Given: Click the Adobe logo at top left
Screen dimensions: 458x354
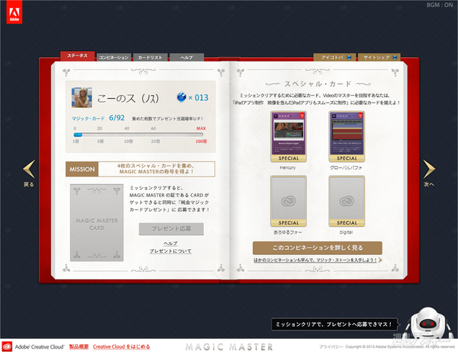Looking at the screenshot, I should pyautogui.click(x=14, y=12).
